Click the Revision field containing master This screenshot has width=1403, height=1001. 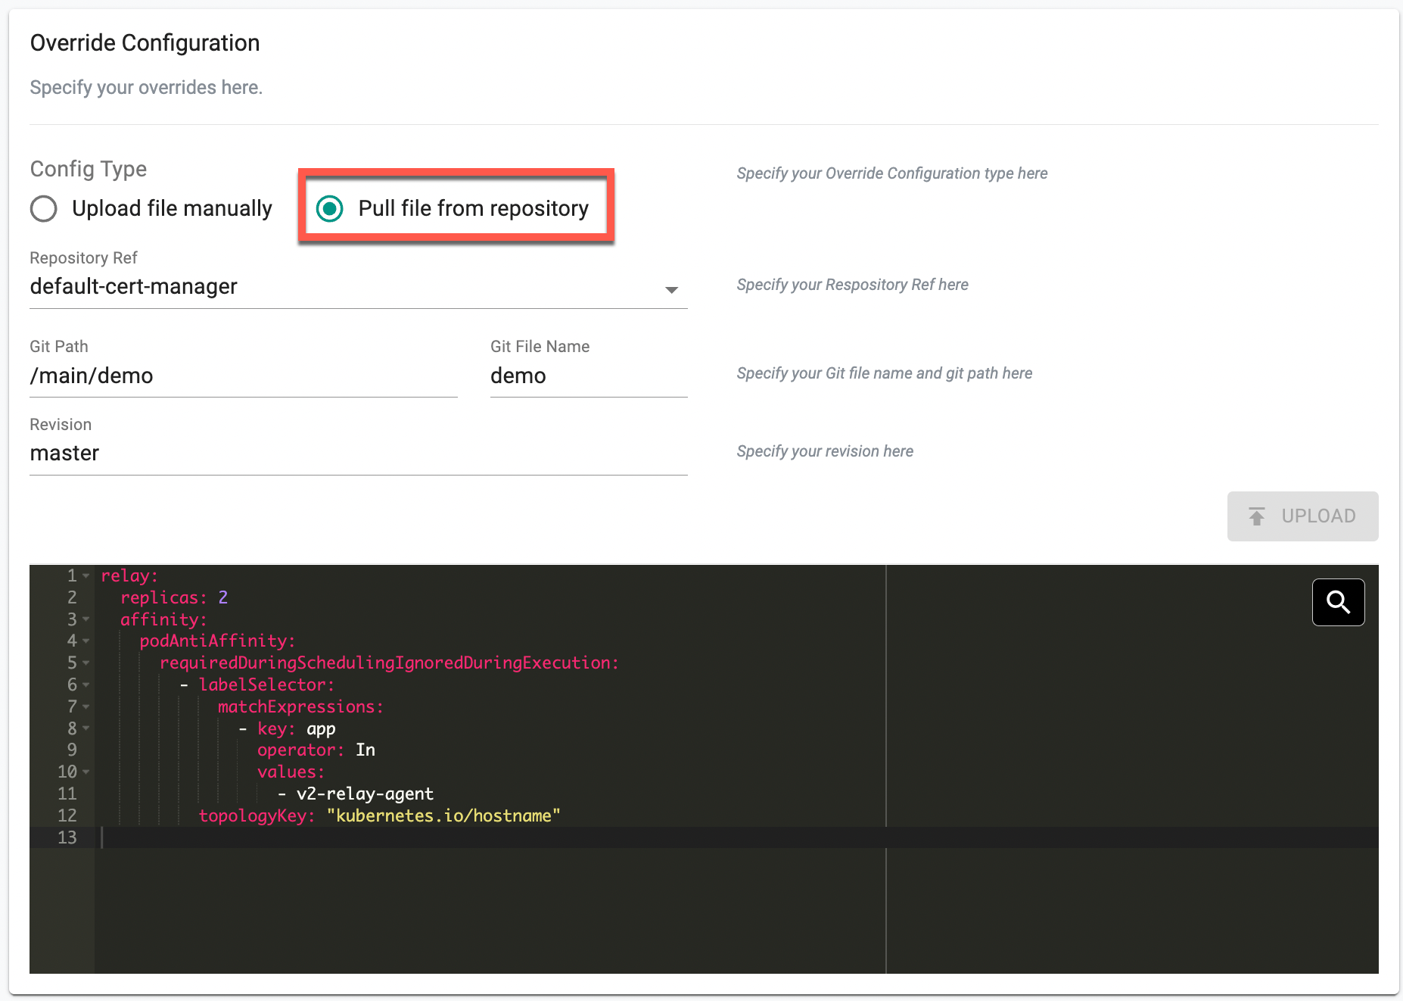[x=358, y=453]
